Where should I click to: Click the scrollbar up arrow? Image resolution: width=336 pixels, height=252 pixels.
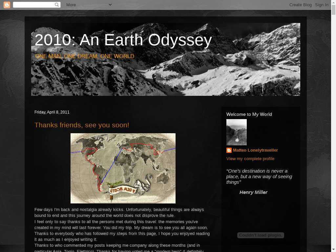click(333, 2)
